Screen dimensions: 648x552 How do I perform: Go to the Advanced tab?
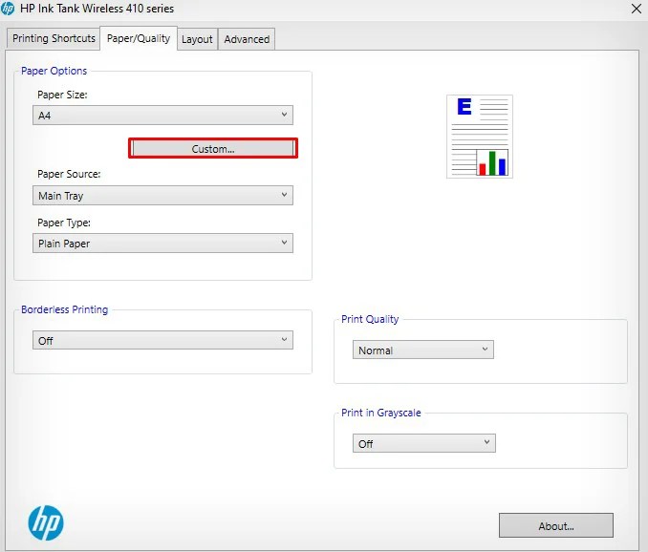tap(247, 39)
